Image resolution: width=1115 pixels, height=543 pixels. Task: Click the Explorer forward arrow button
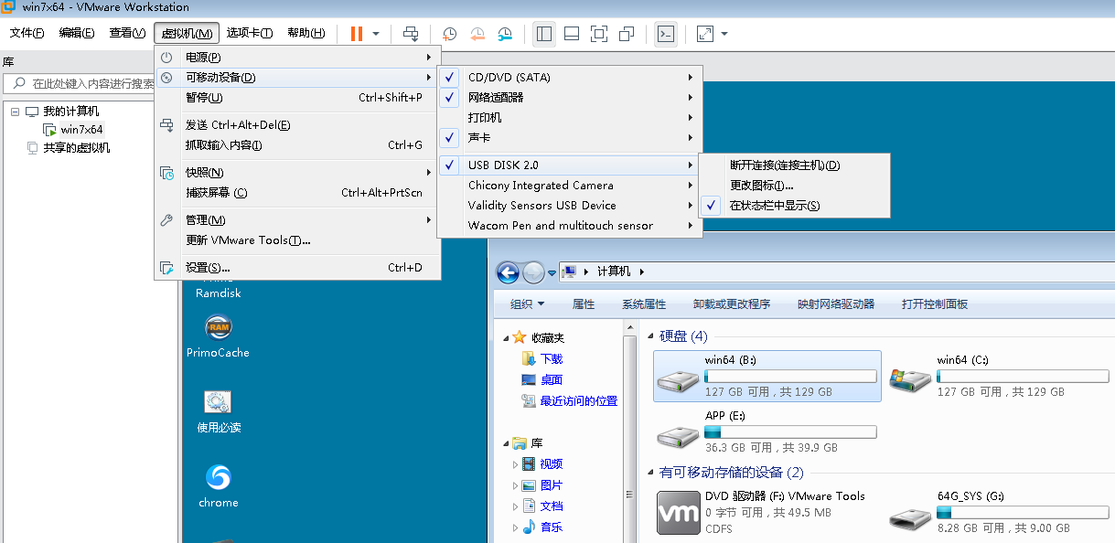[533, 272]
